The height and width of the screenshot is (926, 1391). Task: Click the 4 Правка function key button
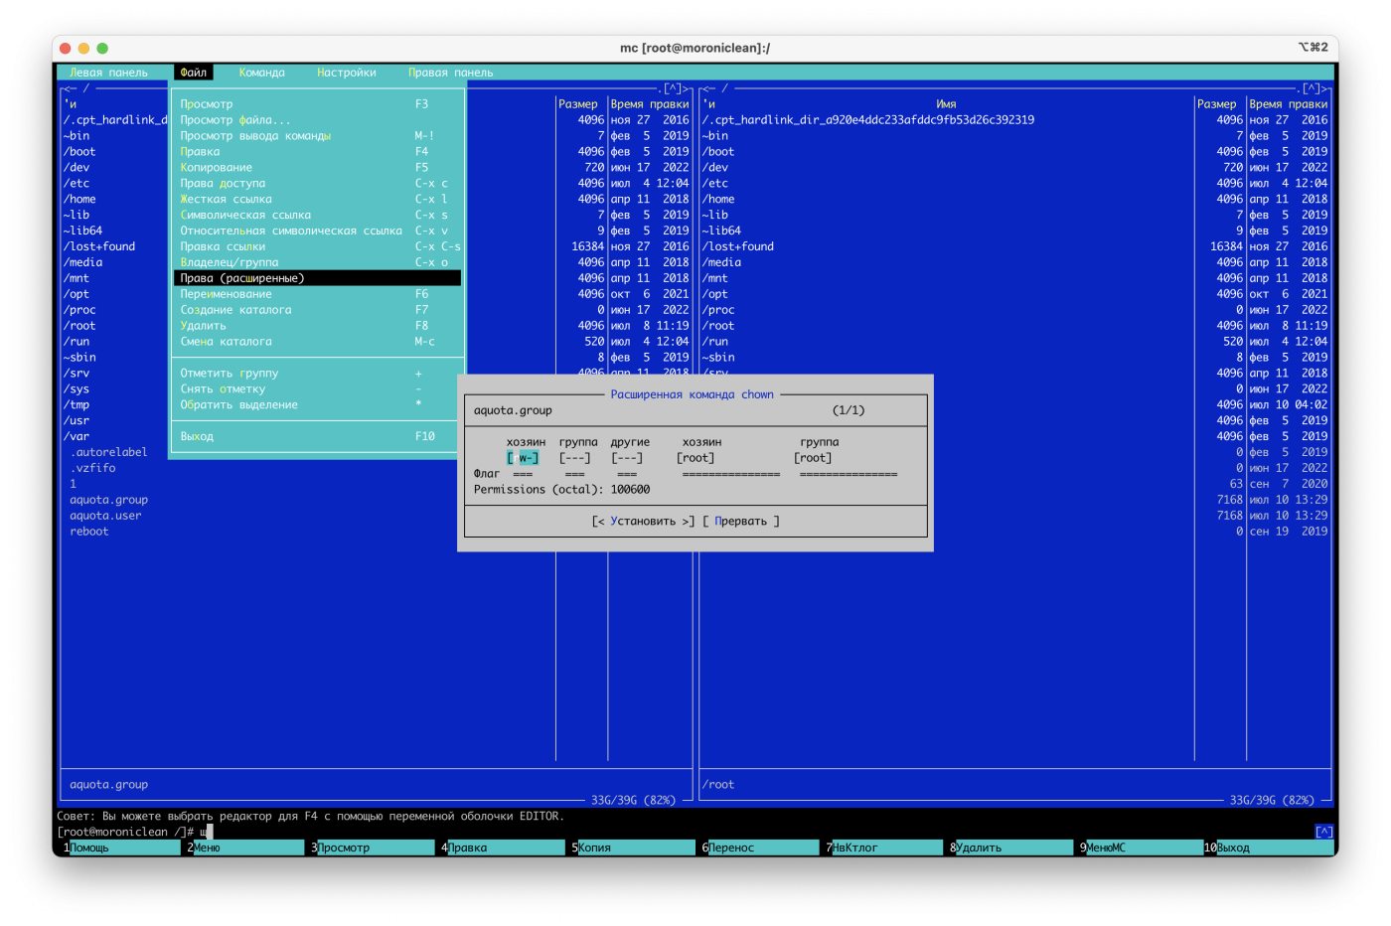(503, 849)
